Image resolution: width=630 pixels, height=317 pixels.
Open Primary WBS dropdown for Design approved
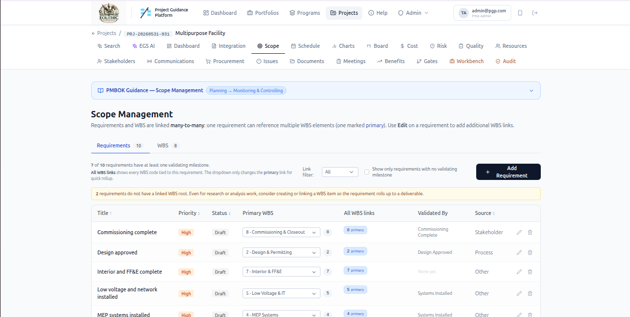click(281, 252)
